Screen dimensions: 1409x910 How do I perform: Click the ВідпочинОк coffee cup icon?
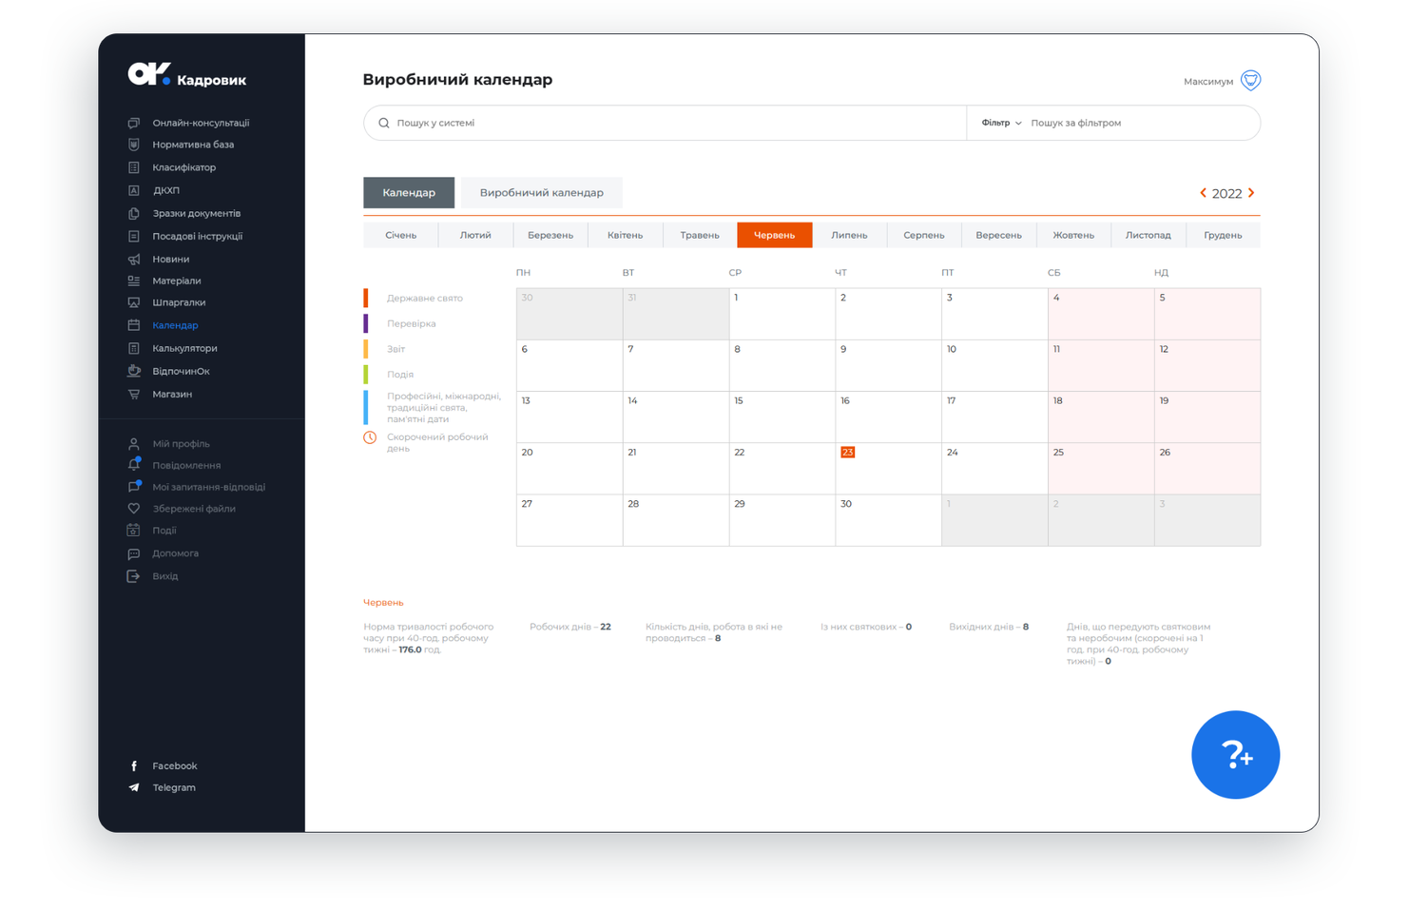[134, 372]
